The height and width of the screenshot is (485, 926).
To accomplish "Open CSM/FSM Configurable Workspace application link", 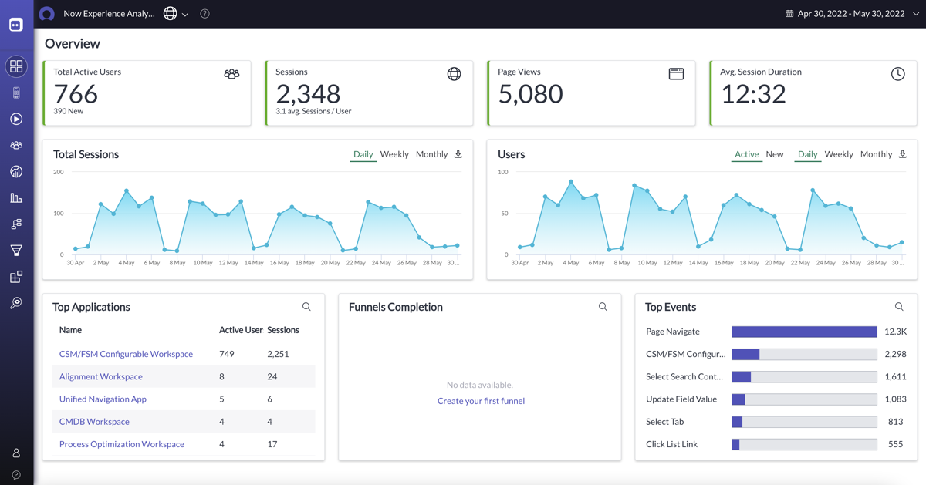I will click(126, 354).
